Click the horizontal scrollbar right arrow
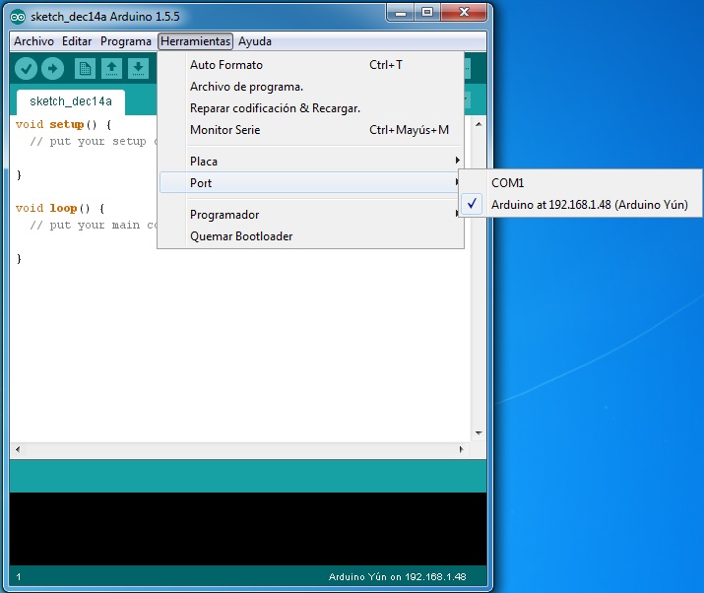The height and width of the screenshot is (593, 704). [x=461, y=449]
